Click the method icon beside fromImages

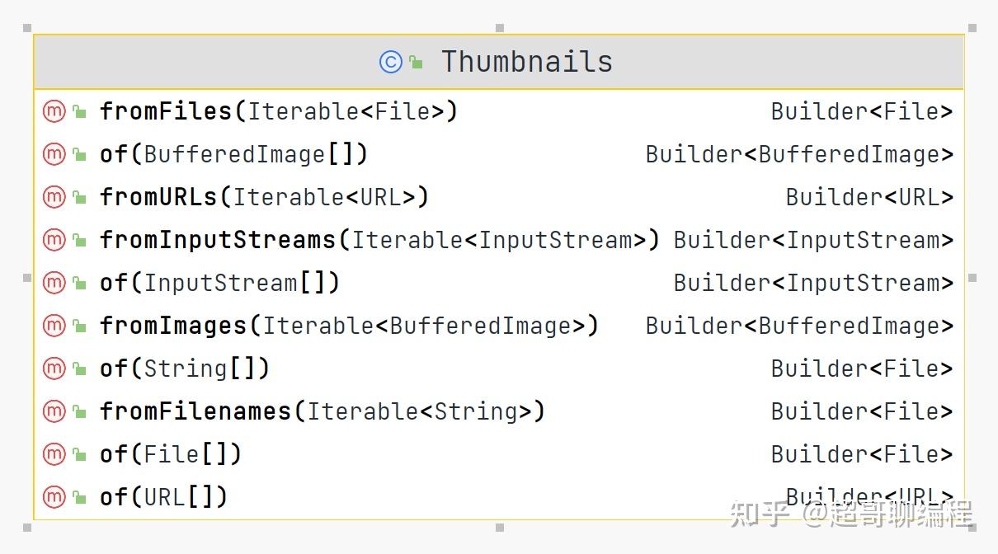[x=54, y=326]
